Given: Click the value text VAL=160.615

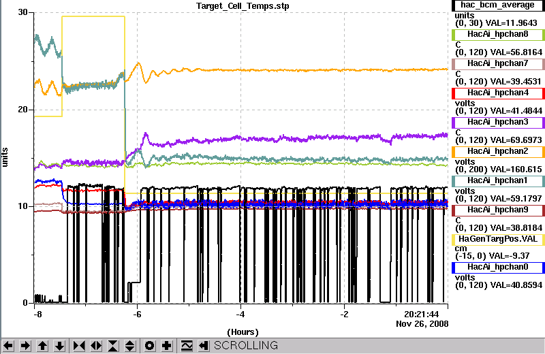Looking at the screenshot, I should click(516, 170).
